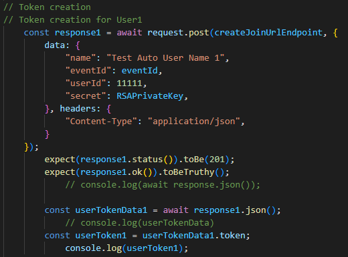This screenshot has height=257, width=348.
Task: Click the commented console.log(await response.json()) line
Action: (163, 185)
